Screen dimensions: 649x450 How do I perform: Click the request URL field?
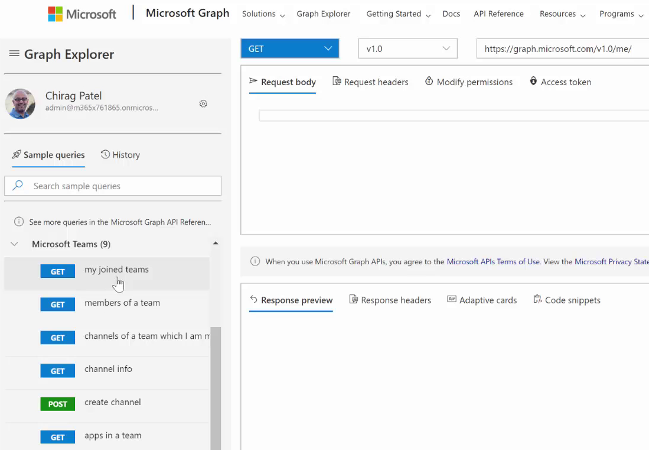(563, 49)
